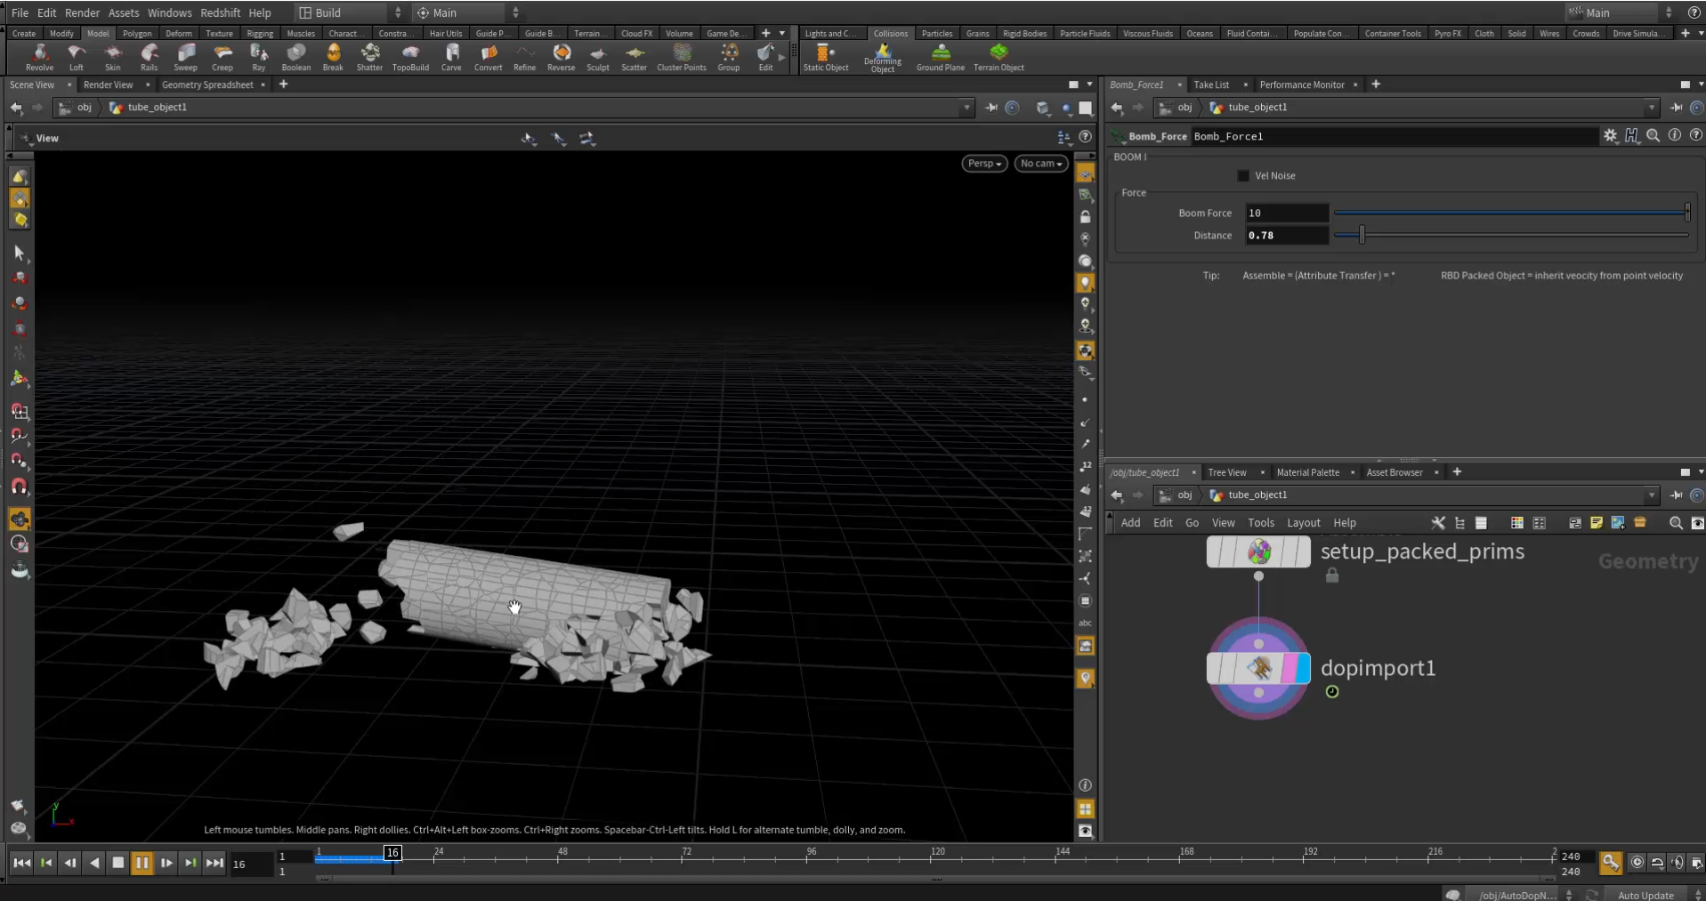This screenshot has height=901, width=1706.
Task: Jump to the first frame
Action: pyautogui.click(x=21, y=863)
